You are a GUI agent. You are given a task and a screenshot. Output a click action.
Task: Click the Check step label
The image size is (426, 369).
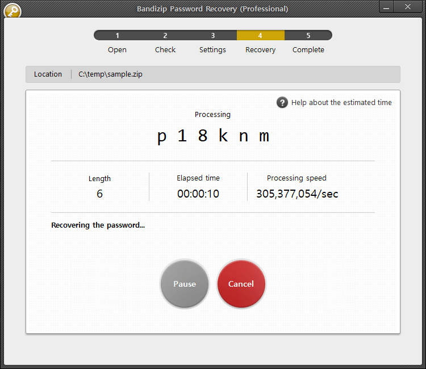165,50
